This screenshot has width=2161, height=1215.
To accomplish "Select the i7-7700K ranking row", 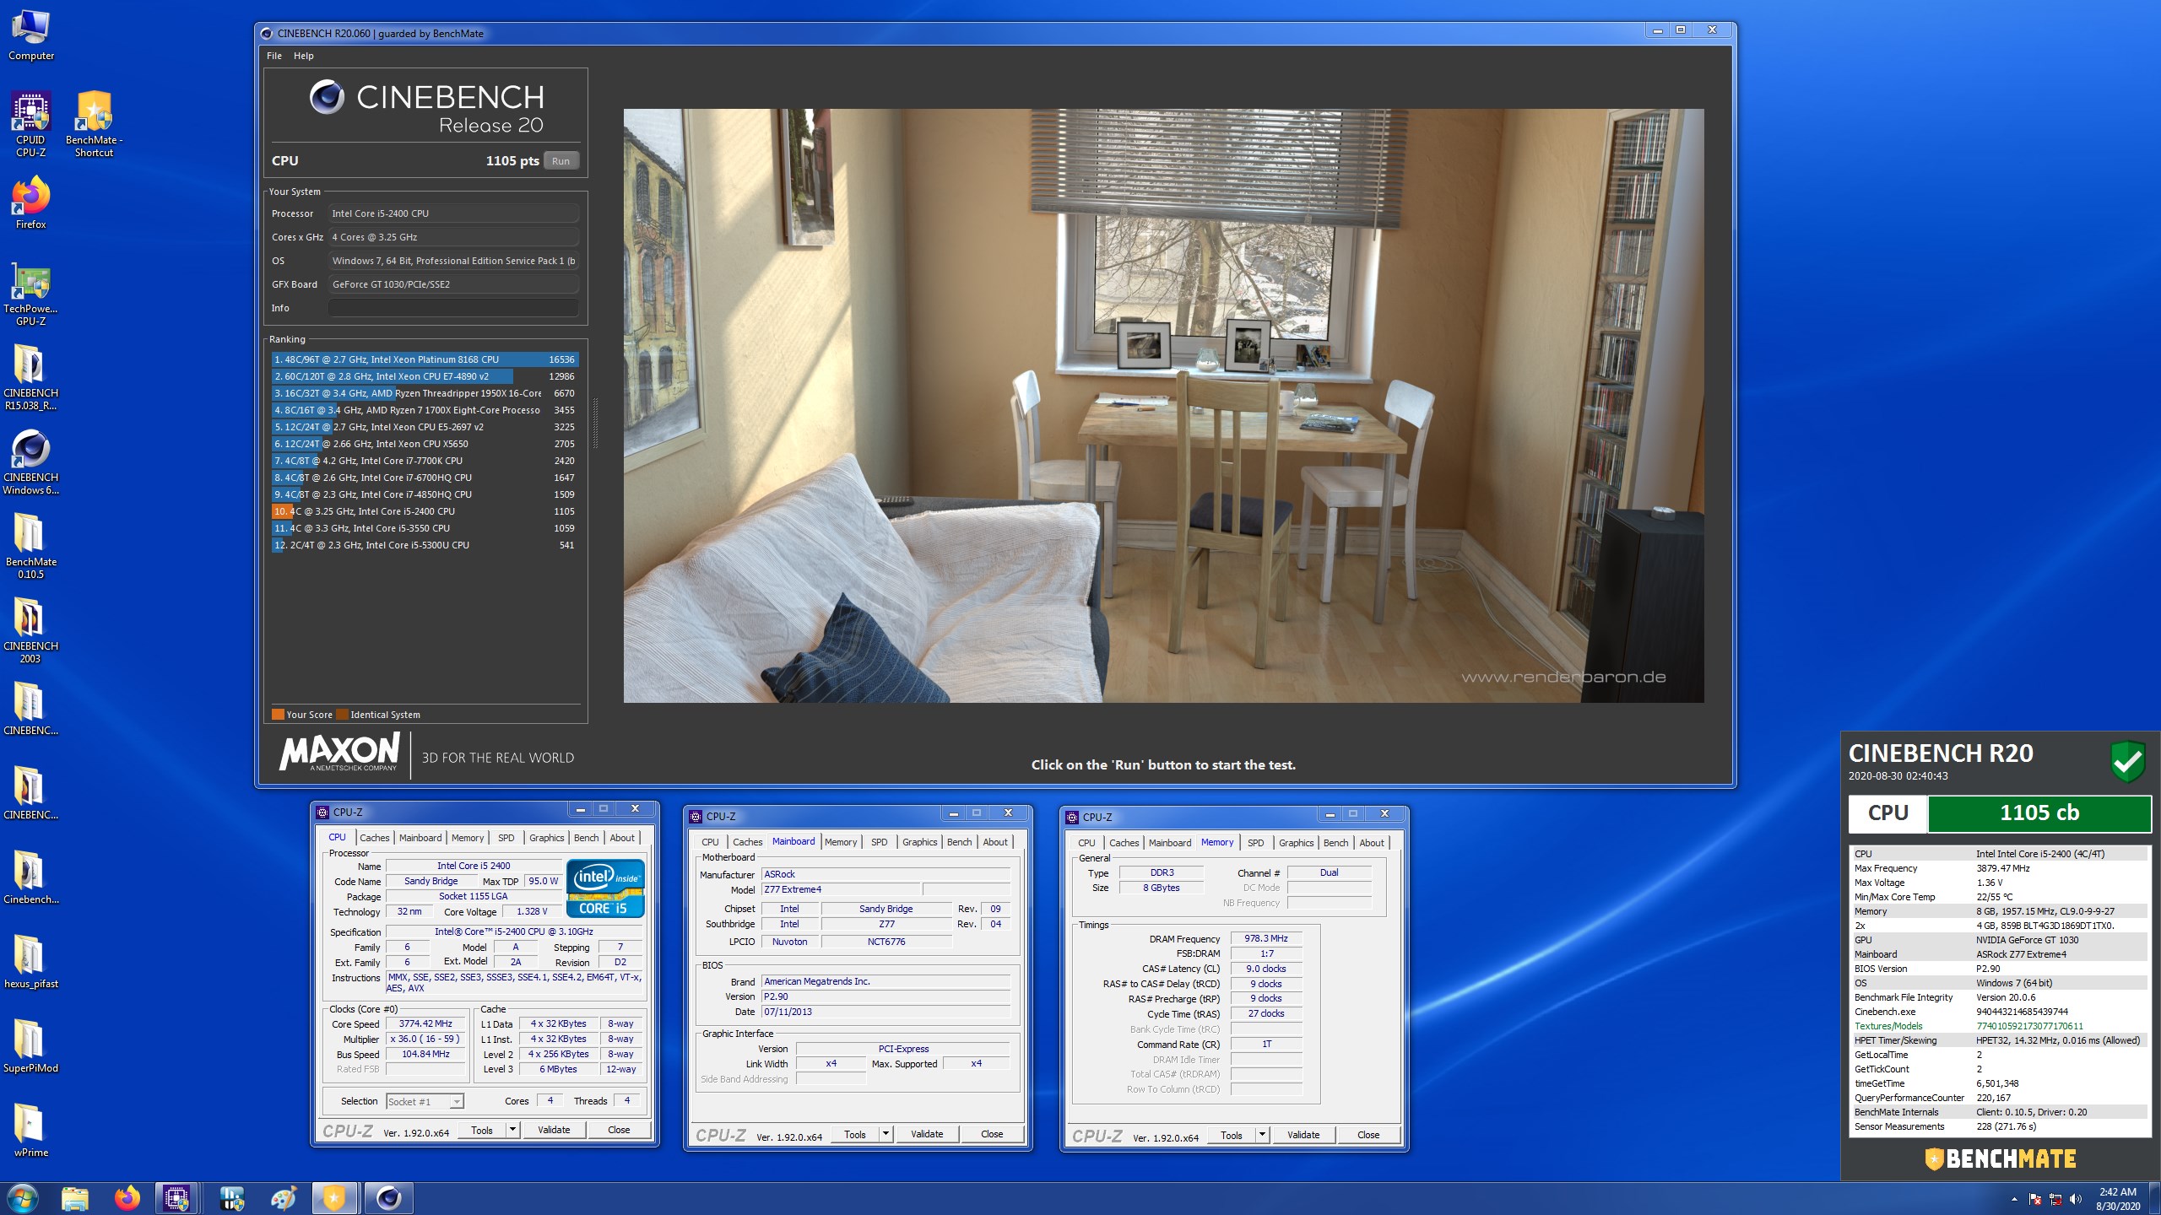I will (x=425, y=461).
